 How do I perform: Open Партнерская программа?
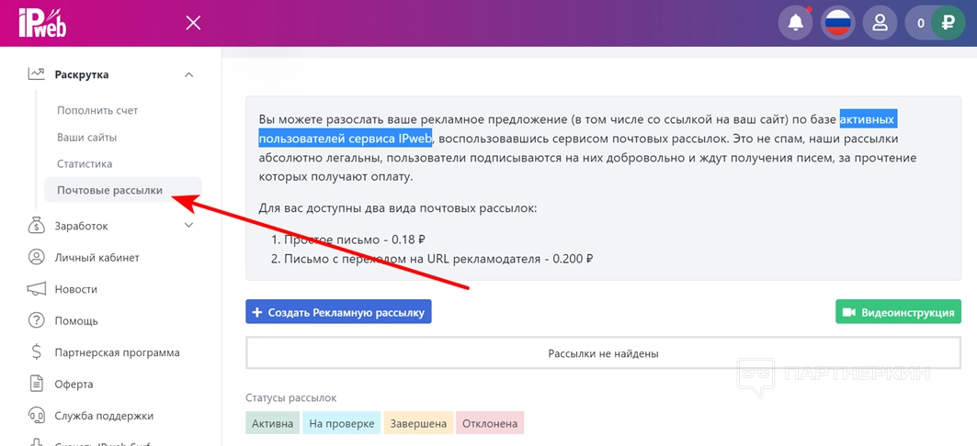click(x=117, y=352)
